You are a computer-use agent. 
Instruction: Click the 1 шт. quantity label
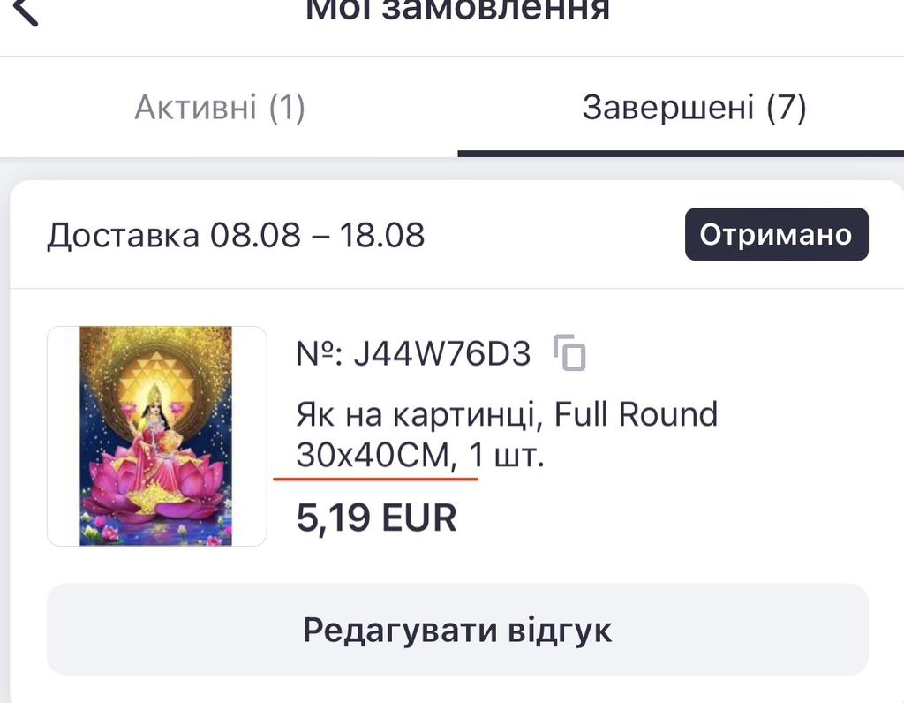[x=506, y=457]
